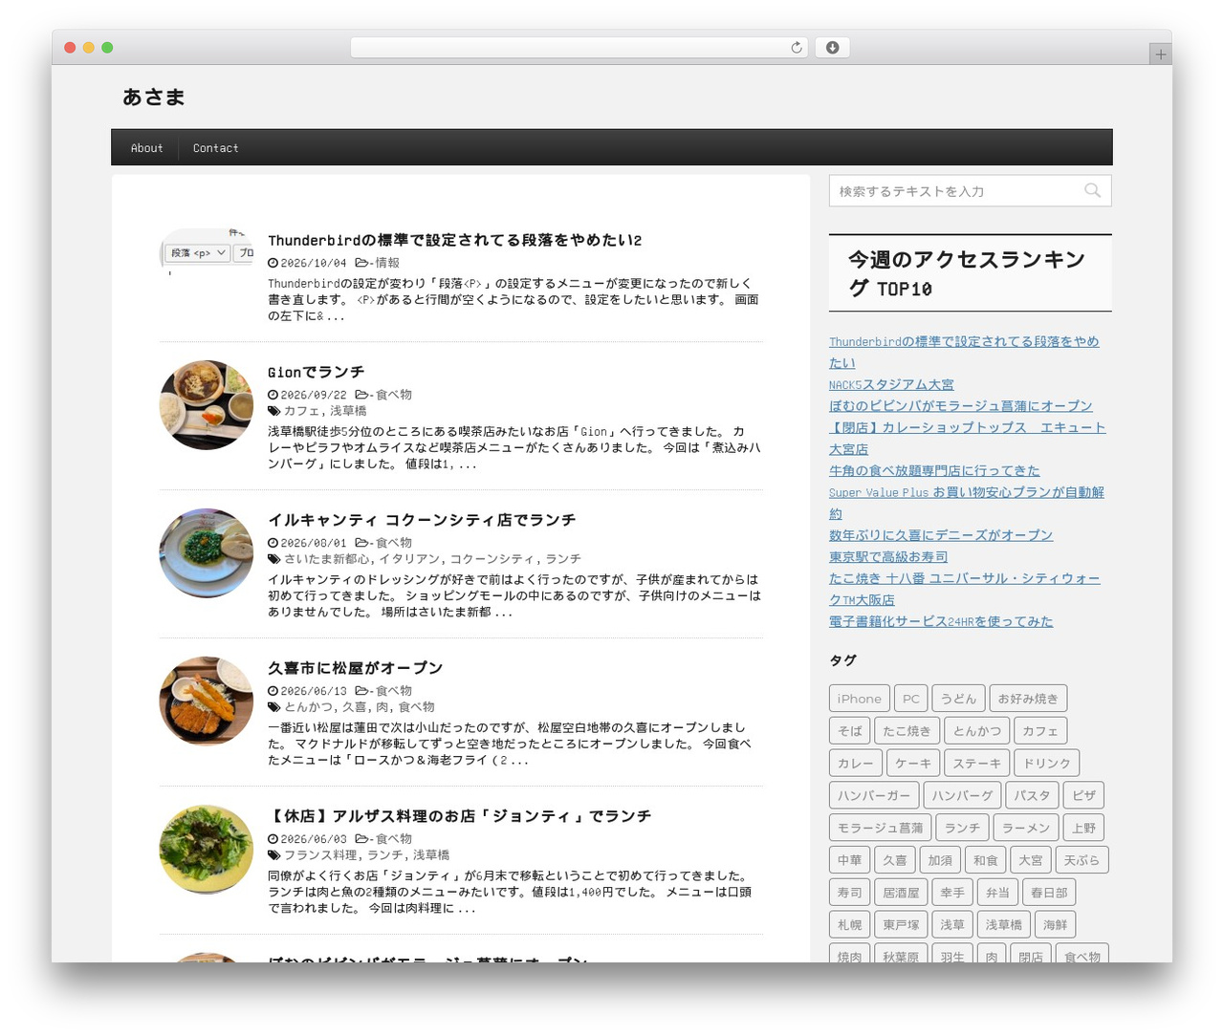Click the イタリアン tag under イルキャンティ post
Image resolution: width=1224 pixels, height=1036 pixels.
(409, 559)
